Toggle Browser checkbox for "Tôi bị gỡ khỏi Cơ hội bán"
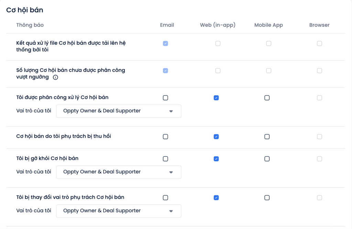Image resolution: width=352 pixels, height=229 pixels. (319, 159)
